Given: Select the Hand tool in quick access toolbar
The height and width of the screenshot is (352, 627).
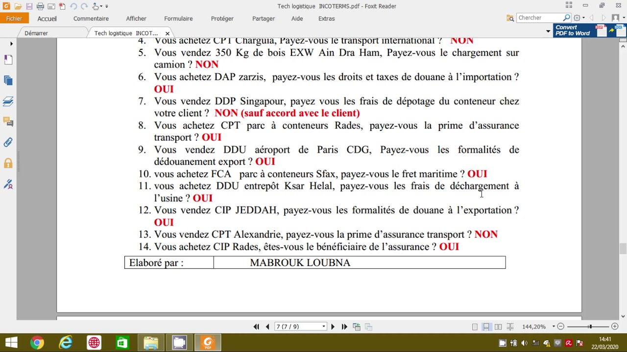Looking at the screenshot, I should (x=96, y=6).
